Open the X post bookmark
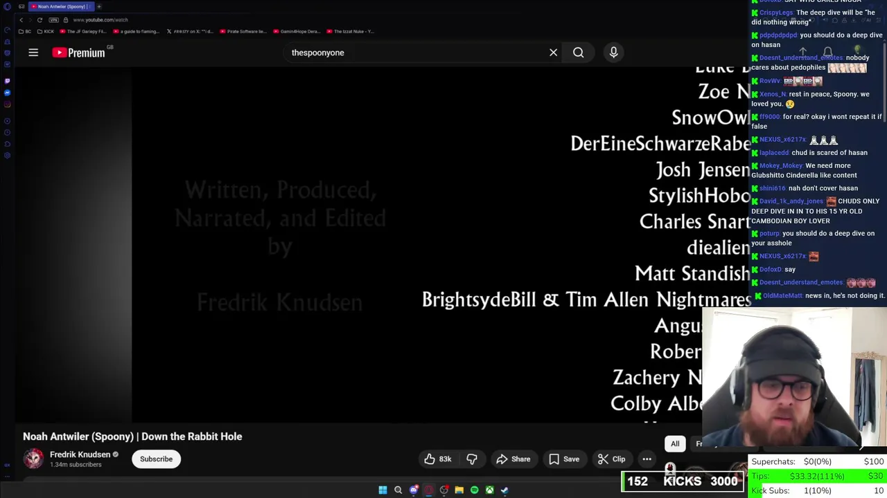 coord(191,31)
